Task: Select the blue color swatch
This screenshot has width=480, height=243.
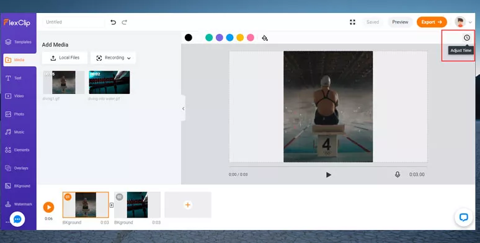Action: tap(229, 38)
